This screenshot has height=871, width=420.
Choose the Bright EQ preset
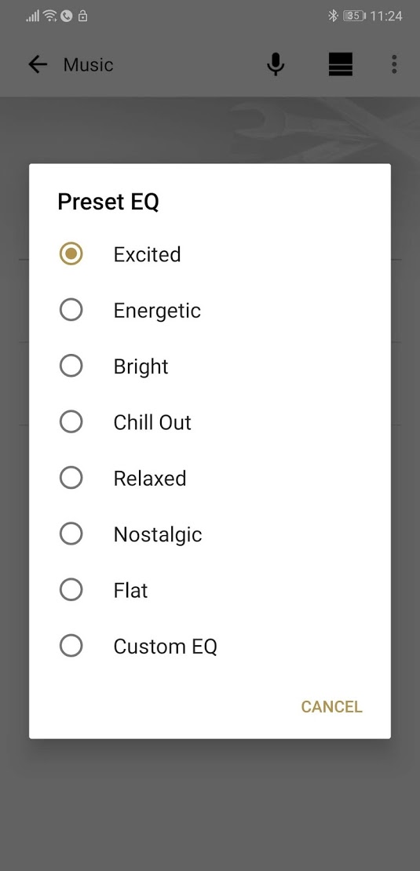pos(210,366)
